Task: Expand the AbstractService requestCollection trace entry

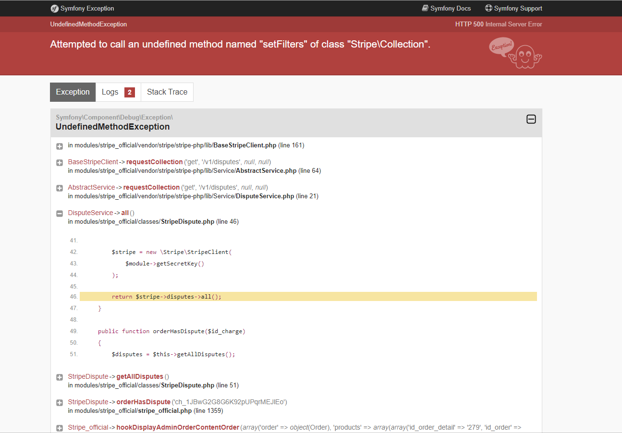Action: pos(60,188)
